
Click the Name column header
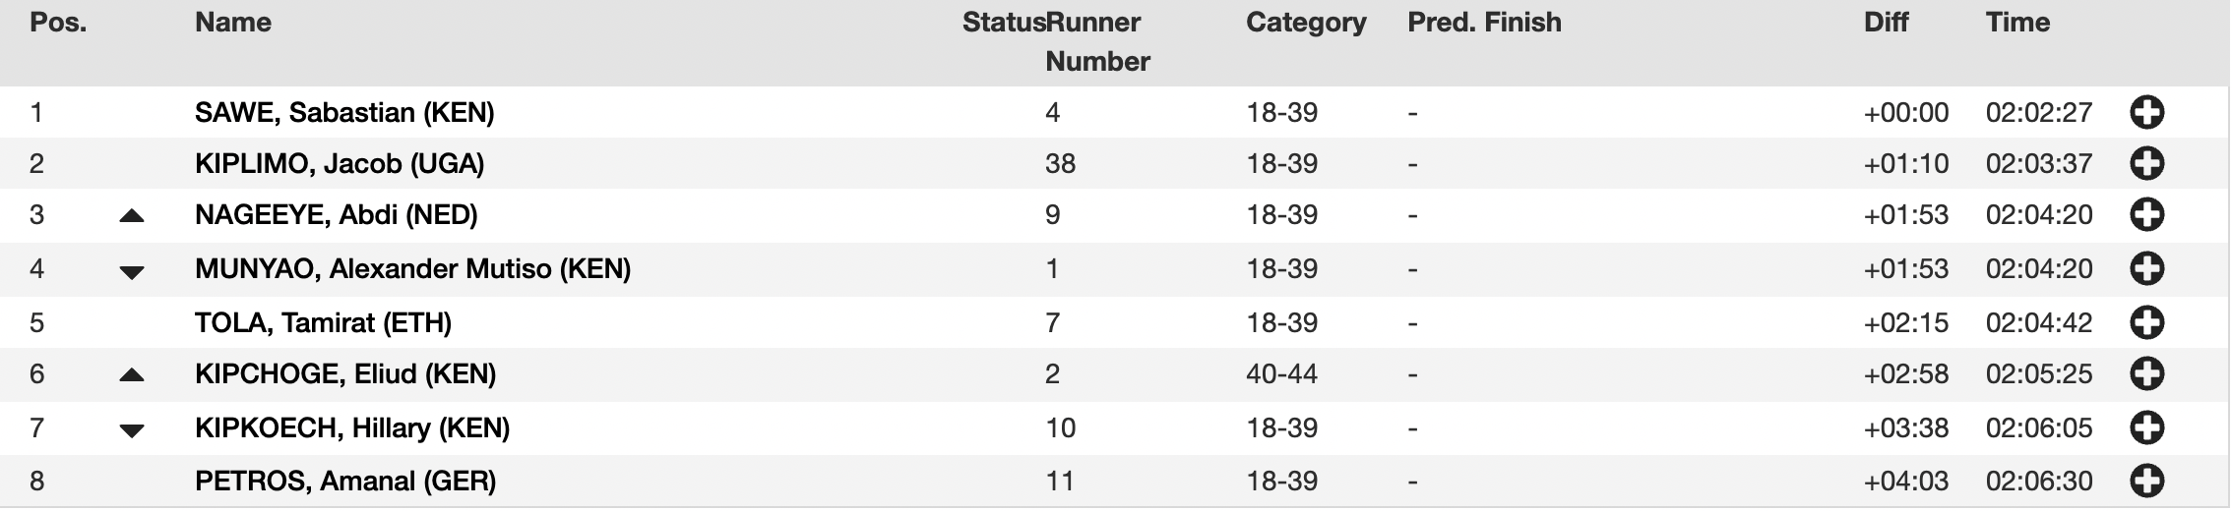[x=233, y=23]
